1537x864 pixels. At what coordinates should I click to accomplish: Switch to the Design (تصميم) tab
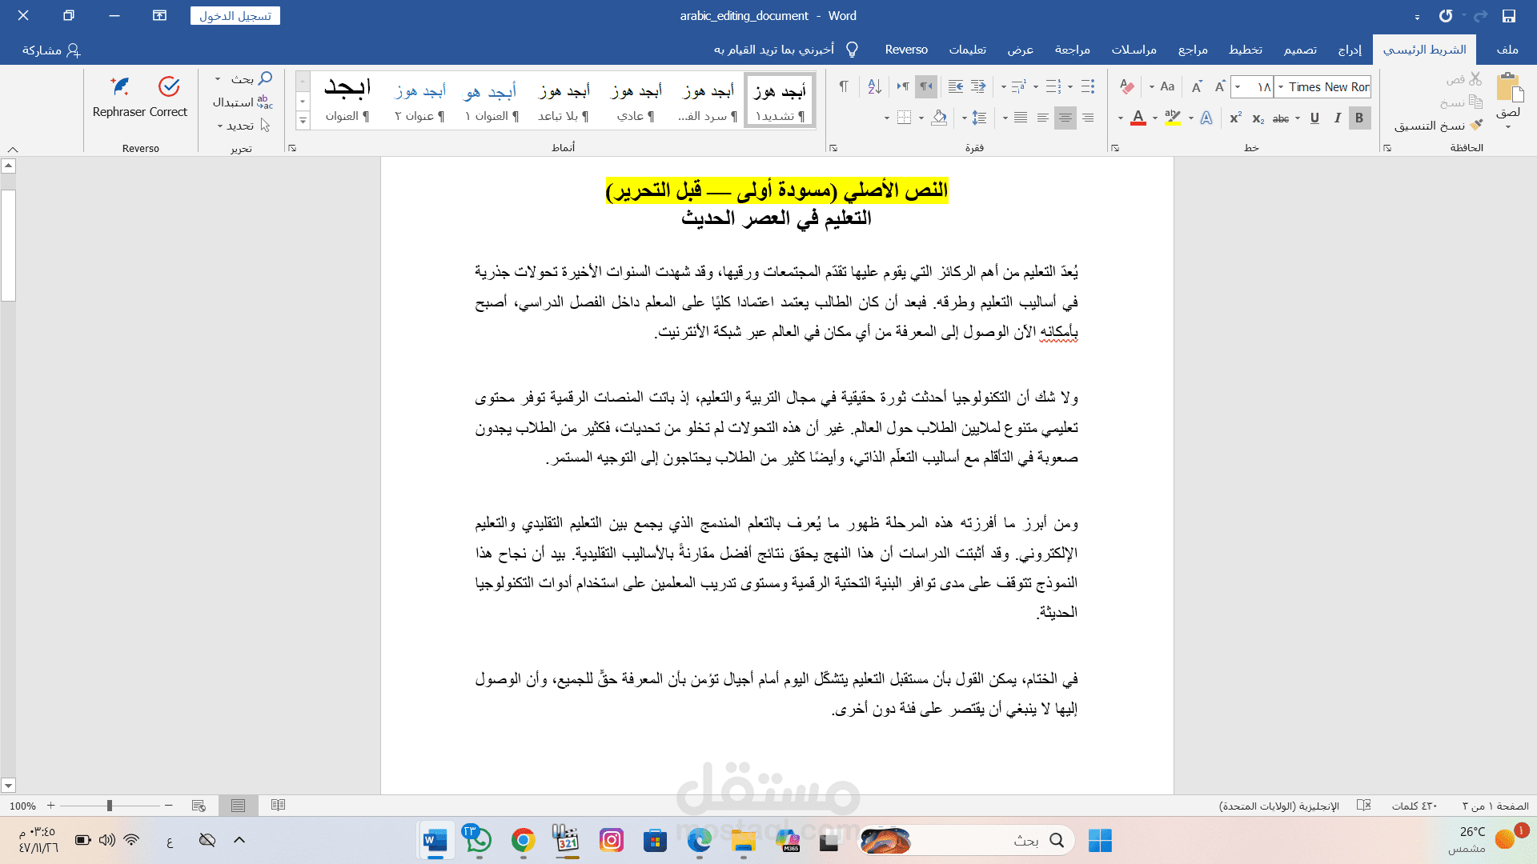(x=1300, y=50)
